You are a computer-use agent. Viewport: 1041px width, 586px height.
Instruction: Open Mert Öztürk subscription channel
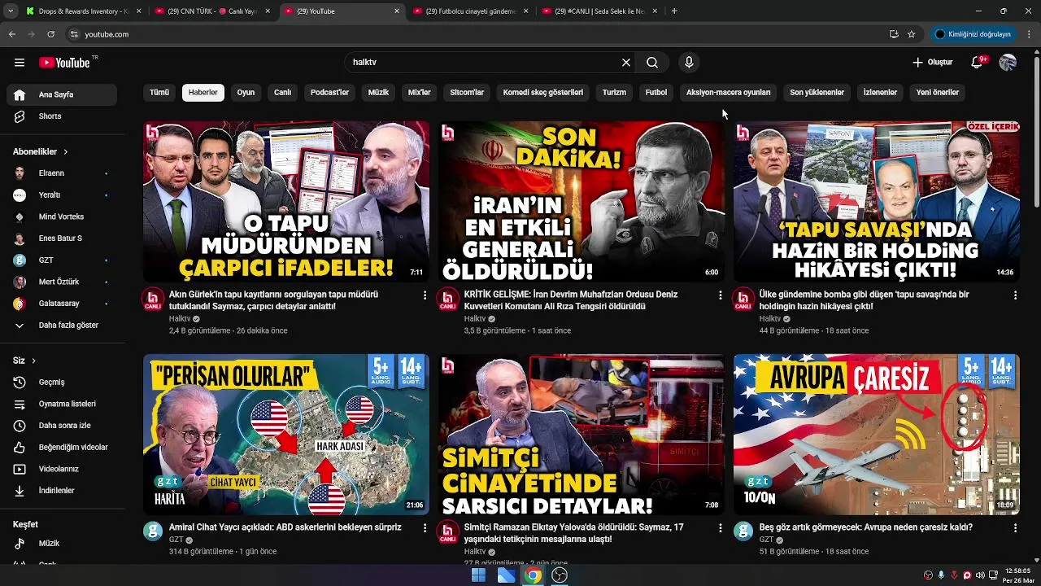point(62,282)
